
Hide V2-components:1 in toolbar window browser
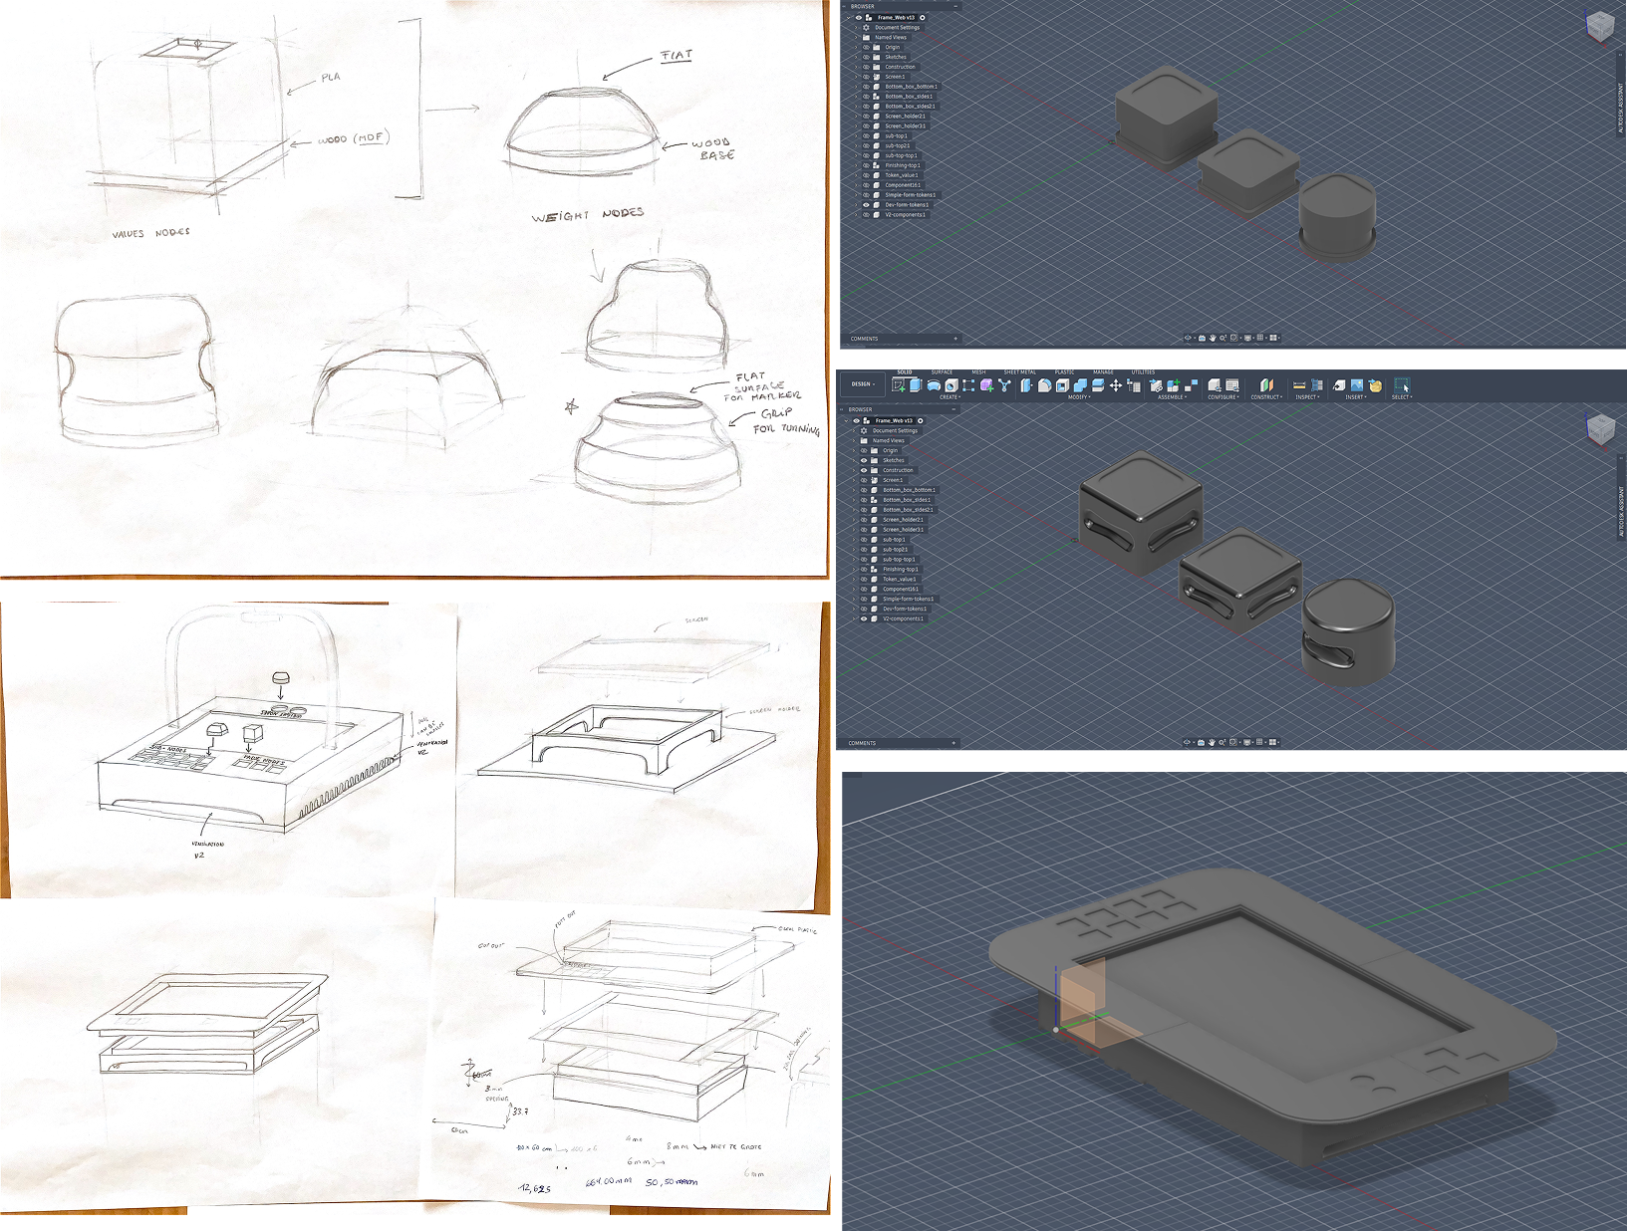tap(864, 618)
